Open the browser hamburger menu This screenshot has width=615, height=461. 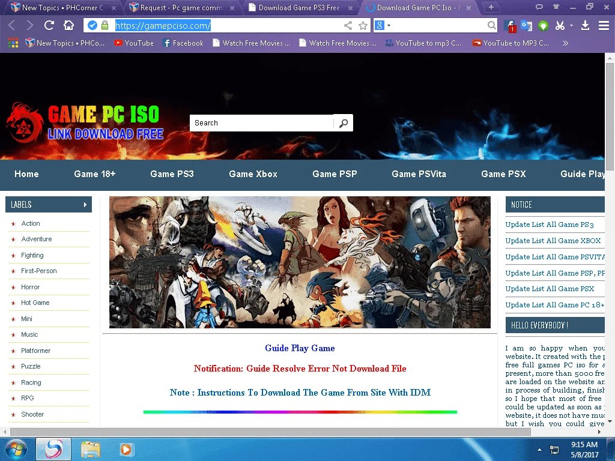click(x=604, y=25)
